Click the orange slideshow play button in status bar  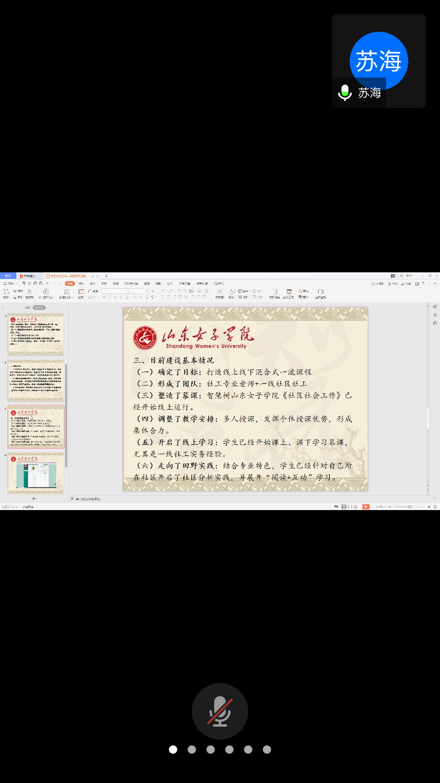(x=365, y=507)
